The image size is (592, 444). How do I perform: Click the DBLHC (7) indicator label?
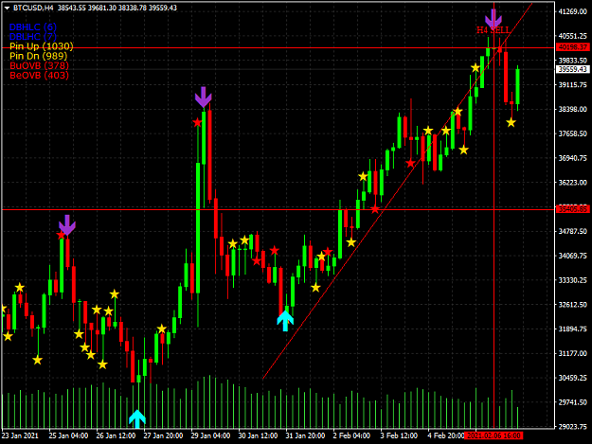pyautogui.click(x=33, y=37)
